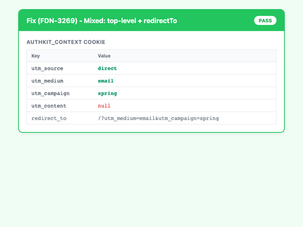Select the 'spring' value cell

107,93
